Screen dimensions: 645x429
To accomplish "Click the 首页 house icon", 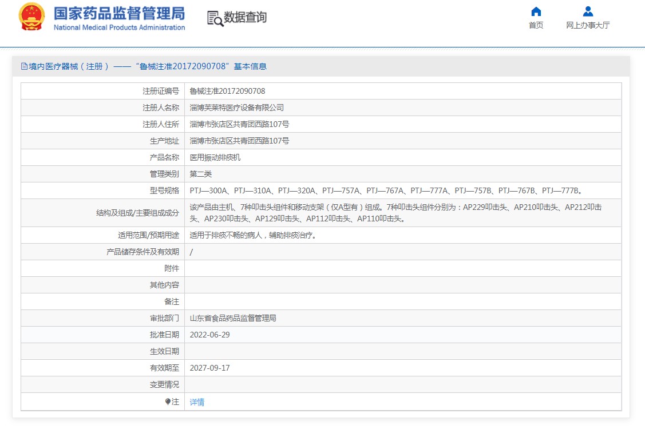I will tap(536, 11).
